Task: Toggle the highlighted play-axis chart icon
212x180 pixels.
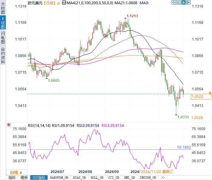Action: tap(183, 2)
